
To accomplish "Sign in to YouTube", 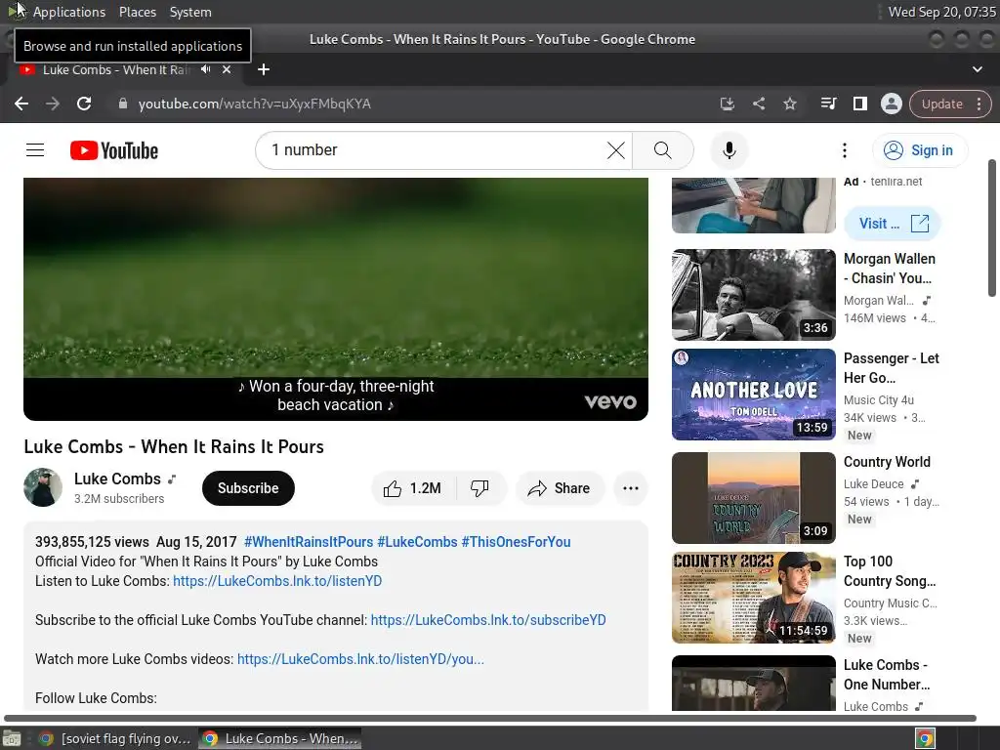I will [x=919, y=150].
